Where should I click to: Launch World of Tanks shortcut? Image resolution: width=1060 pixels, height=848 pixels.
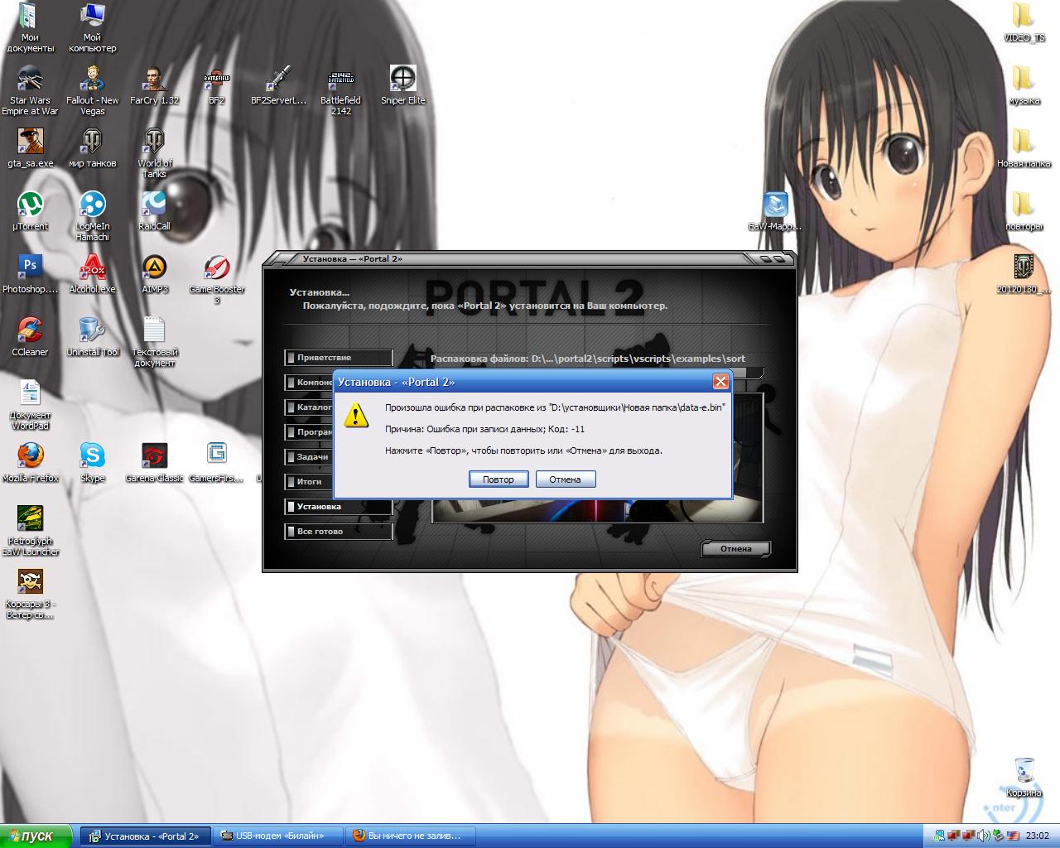[x=154, y=153]
